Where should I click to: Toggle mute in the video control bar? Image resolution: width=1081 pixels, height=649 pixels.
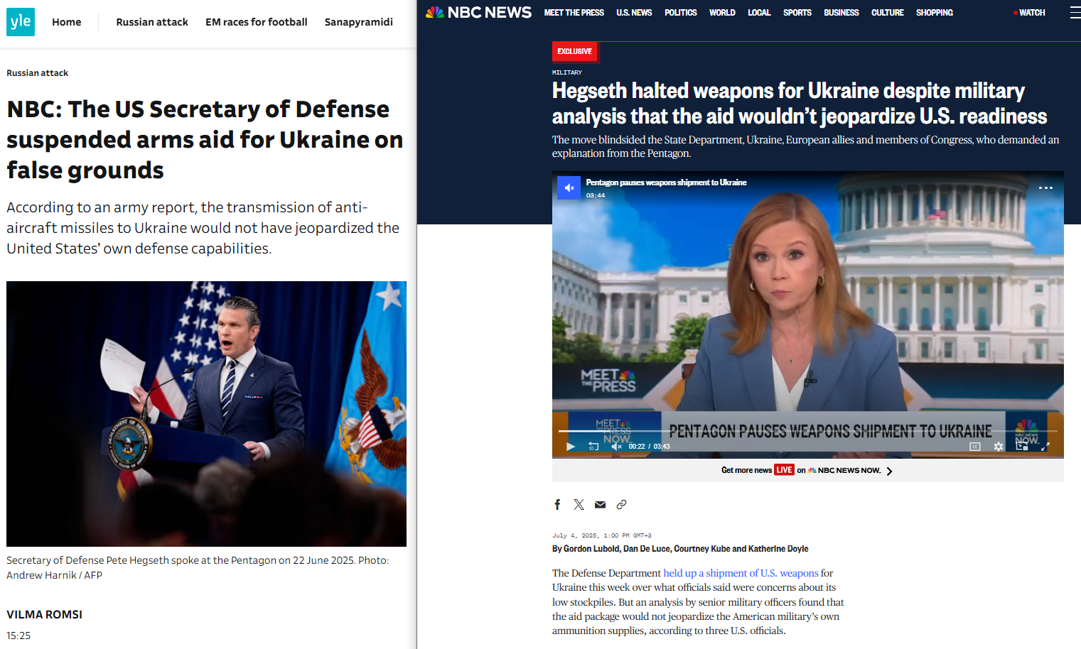coord(616,447)
